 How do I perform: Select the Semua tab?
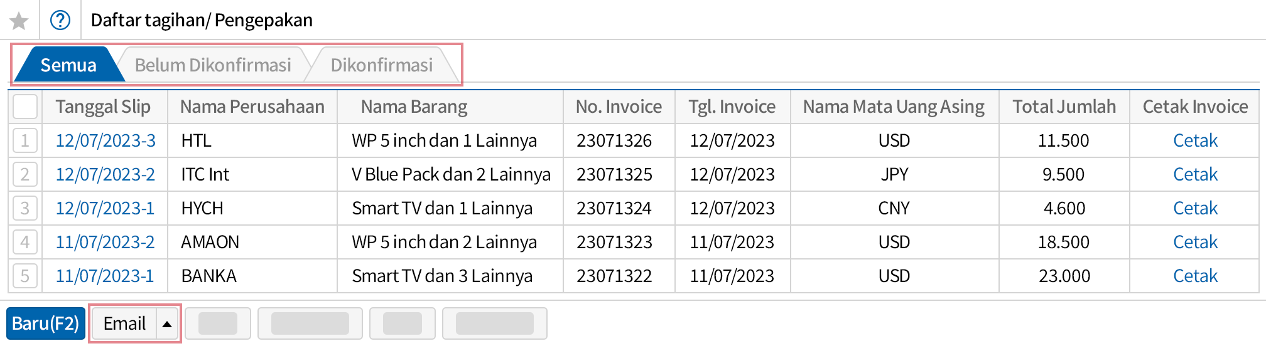(x=68, y=65)
